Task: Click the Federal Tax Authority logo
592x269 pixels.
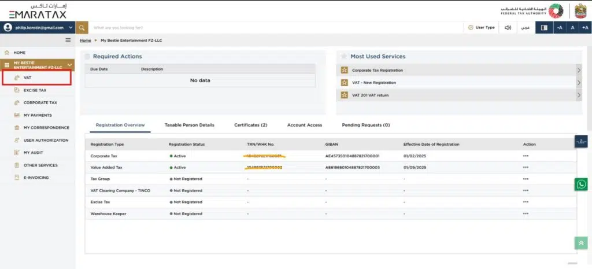Action: tap(532, 11)
